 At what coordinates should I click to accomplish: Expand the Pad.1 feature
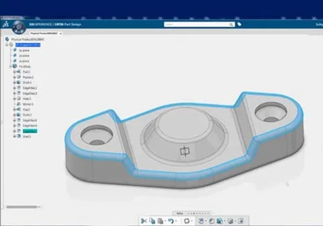tap(15, 72)
